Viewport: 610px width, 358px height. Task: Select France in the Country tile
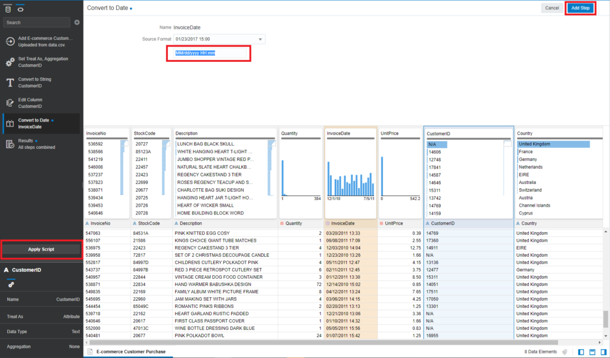pos(525,152)
